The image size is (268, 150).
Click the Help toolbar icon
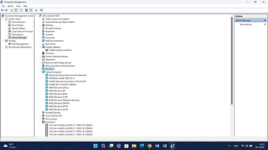click(26, 10)
